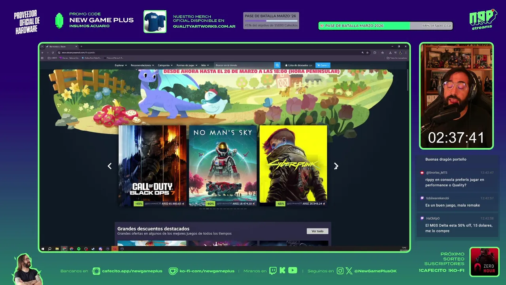The height and width of the screenshot is (285, 506).
Task: Click the browser forward arrow
Action: pyautogui.click(x=47, y=53)
